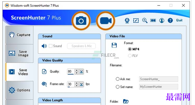Viewport: 195px width, 105px height.
Task: Click the ScreenHunter_ filename prefix field
Action: (159, 79)
